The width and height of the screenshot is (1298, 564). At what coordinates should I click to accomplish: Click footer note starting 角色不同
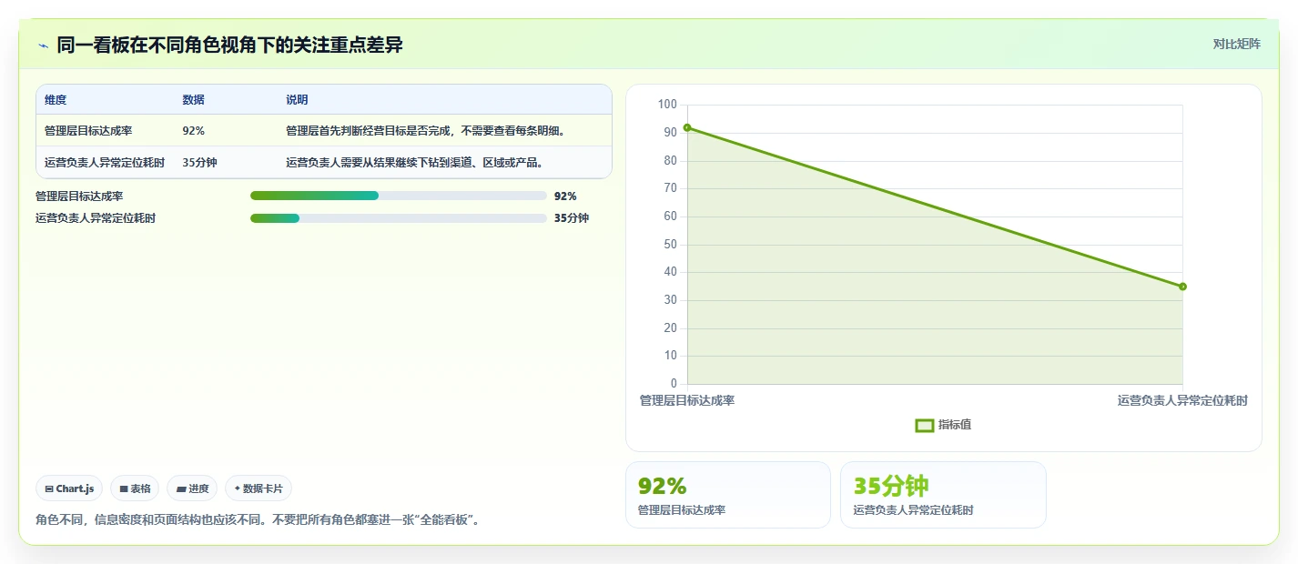pyautogui.click(x=258, y=520)
